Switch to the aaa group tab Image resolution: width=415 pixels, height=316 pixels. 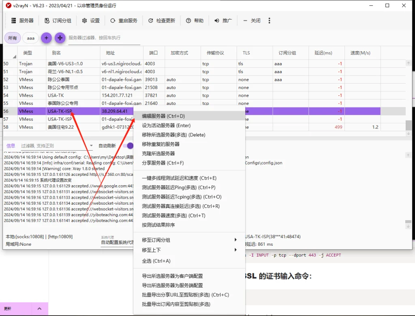pyautogui.click(x=30, y=38)
